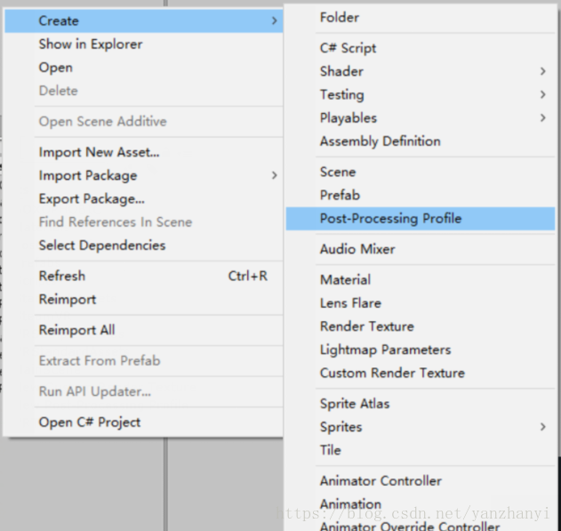Open the Playables submenu
The width and height of the screenshot is (561, 531).
(421, 117)
